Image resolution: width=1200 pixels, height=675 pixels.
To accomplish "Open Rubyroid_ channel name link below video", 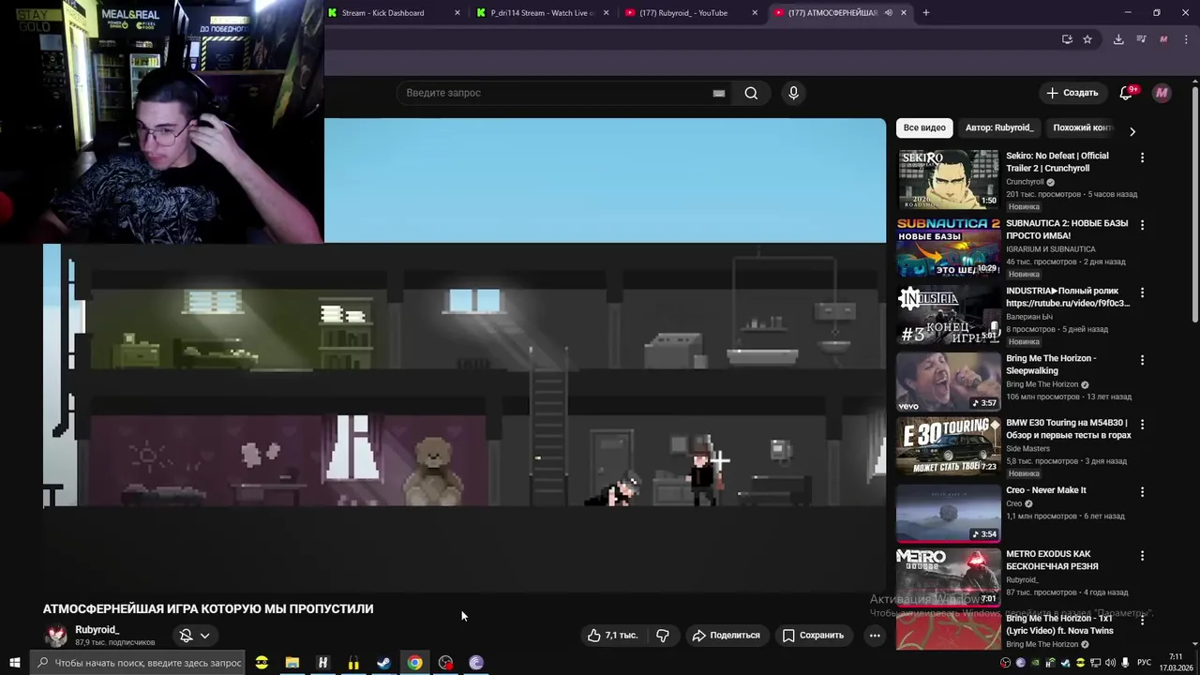I will click(97, 630).
